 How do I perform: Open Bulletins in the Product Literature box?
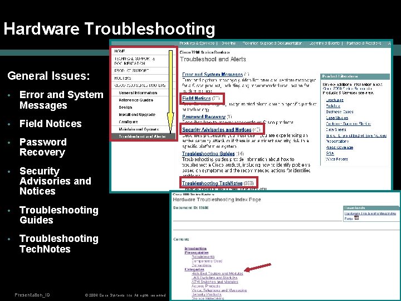333,106
